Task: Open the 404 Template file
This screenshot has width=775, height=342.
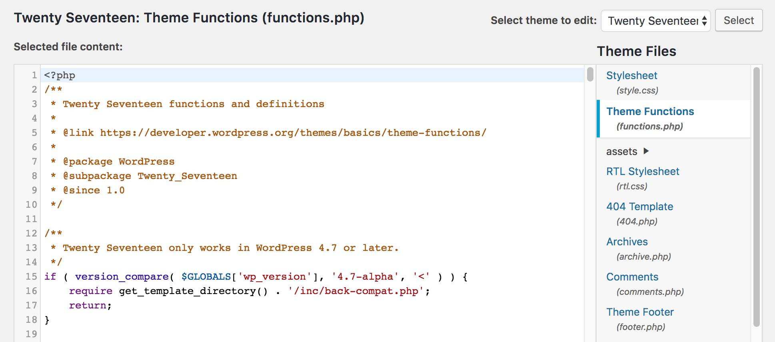Action: click(639, 207)
